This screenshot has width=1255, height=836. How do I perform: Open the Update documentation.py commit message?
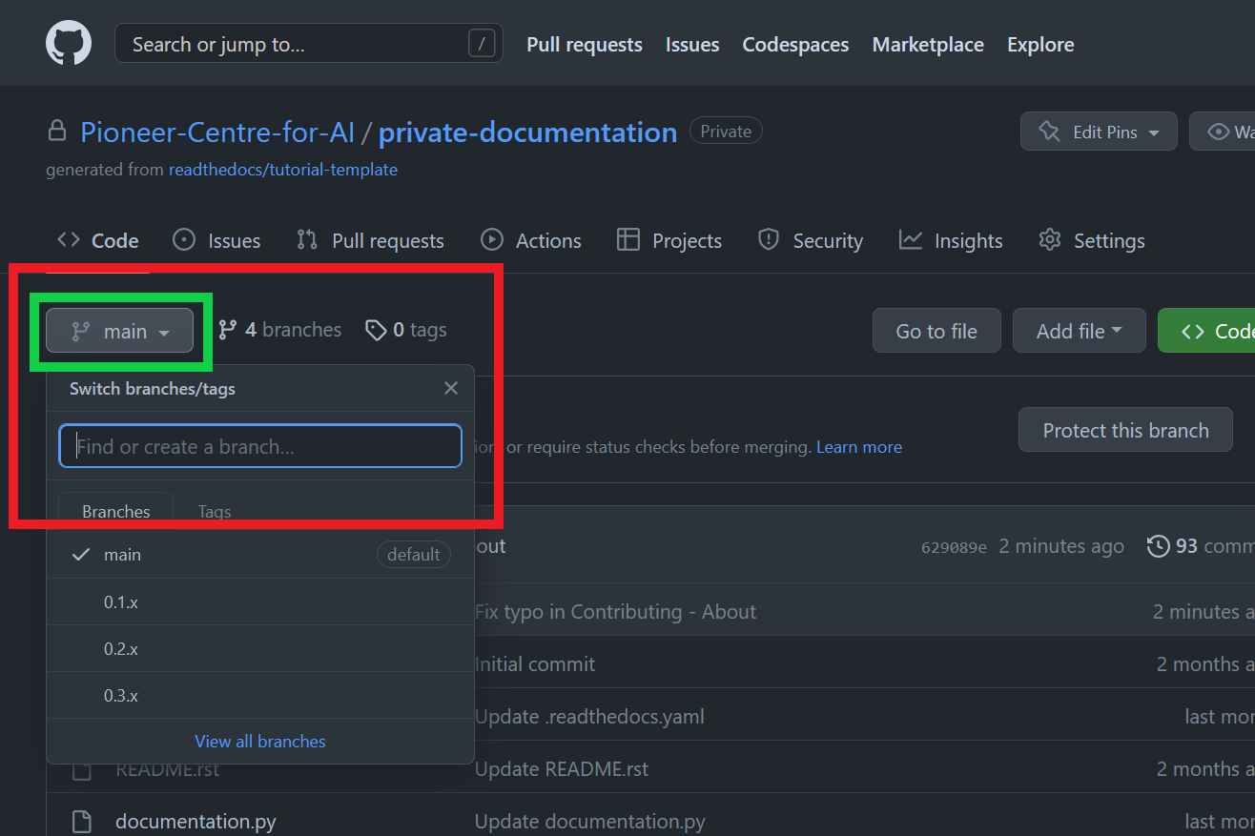pyautogui.click(x=590, y=821)
